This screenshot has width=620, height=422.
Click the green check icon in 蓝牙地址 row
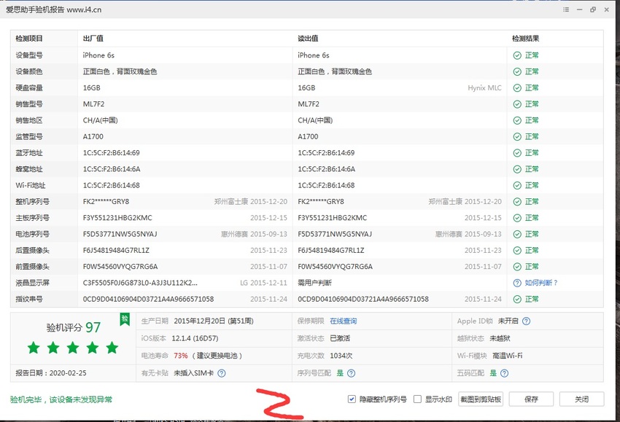click(517, 153)
